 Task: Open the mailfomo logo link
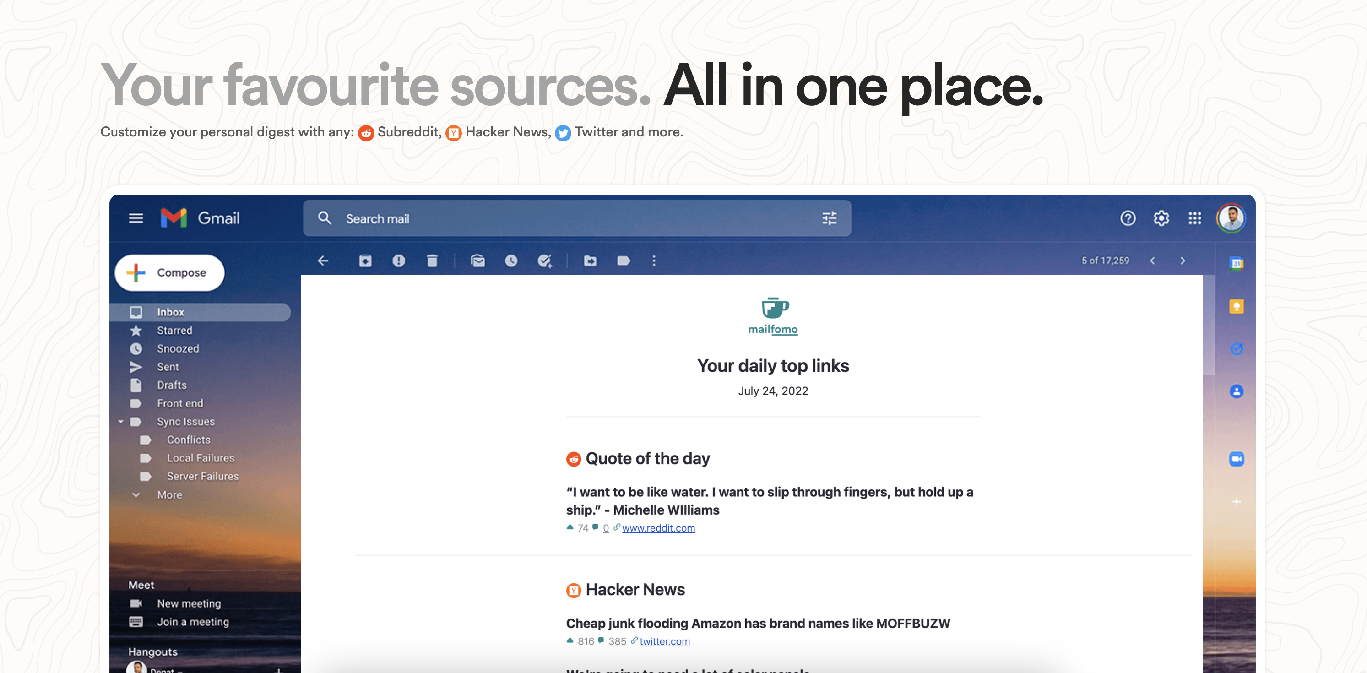point(773,316)
